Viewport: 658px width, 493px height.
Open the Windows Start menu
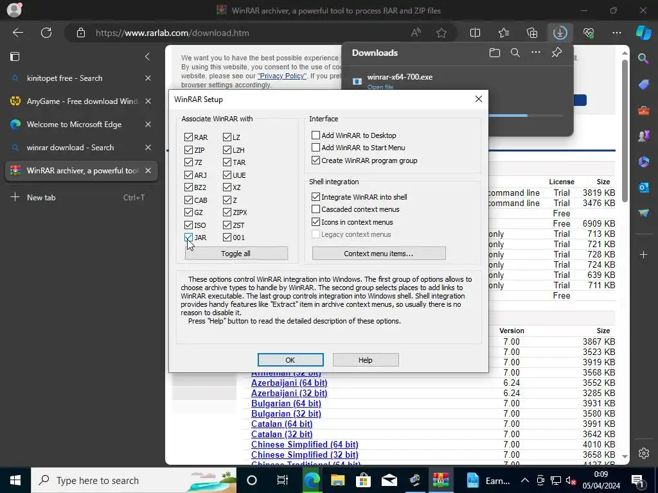[x=15, y=480]
